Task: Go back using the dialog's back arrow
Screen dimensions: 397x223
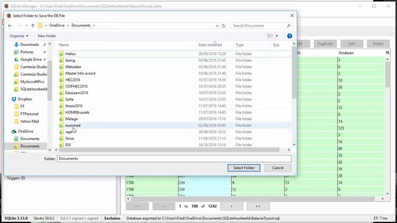Action: point(10,25)
